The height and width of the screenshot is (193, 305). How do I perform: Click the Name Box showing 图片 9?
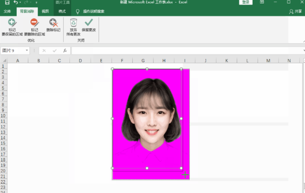pyautogui.click(x=12, y=51)
